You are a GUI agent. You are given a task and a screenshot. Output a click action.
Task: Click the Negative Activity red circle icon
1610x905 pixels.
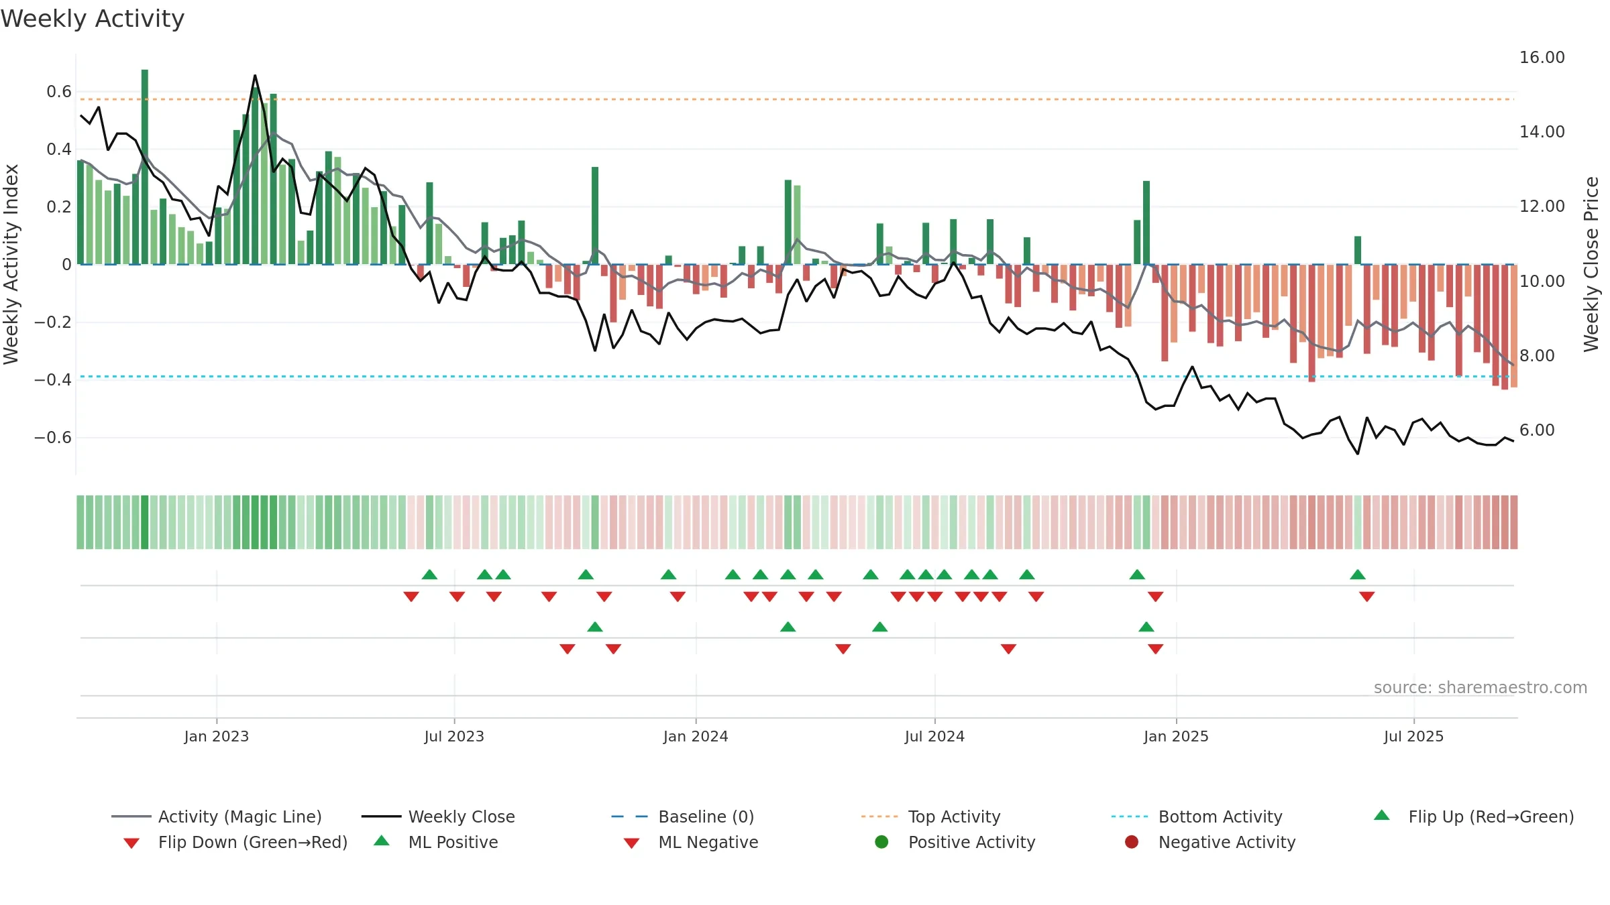click(x=1132, y=842)
